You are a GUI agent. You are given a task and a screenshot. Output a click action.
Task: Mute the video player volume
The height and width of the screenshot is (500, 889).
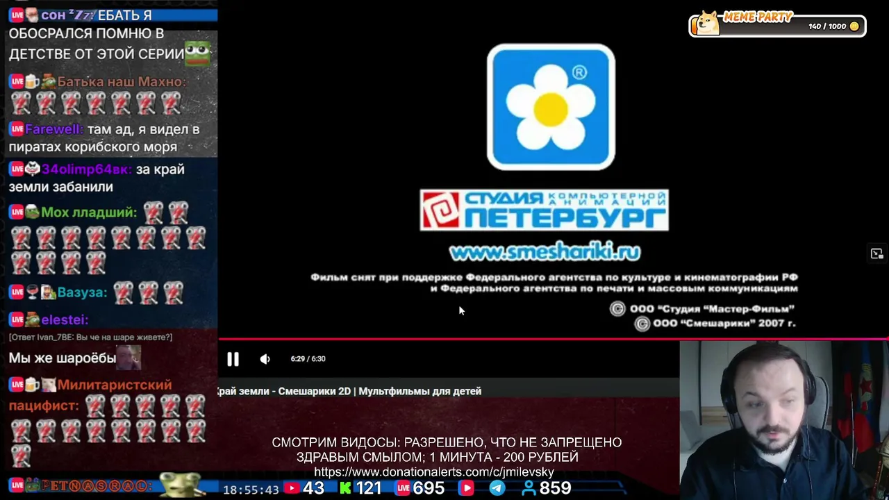(265, 359)
